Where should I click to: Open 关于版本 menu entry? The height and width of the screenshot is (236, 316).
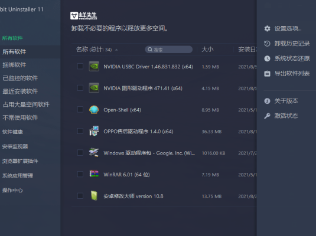click(x=286, y=101)
